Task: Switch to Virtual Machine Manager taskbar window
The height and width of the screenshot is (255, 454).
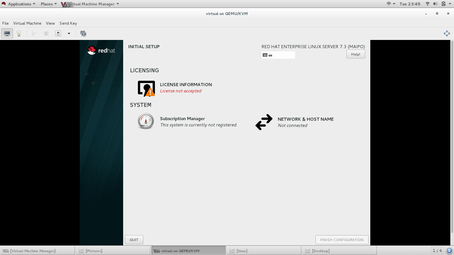Action: click(x=37, y=251)
